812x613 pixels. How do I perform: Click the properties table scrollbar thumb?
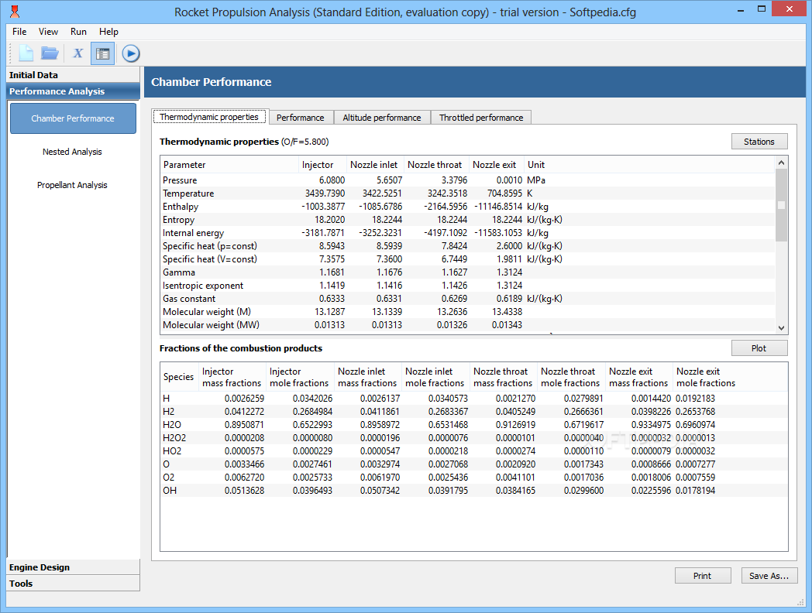tap(782, 205)
